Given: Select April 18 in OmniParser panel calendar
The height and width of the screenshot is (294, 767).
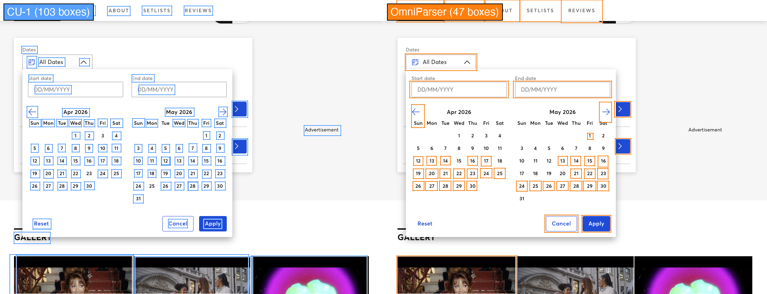Looking at the screenshot, I should pyautogui.click(x=500, y=161).
